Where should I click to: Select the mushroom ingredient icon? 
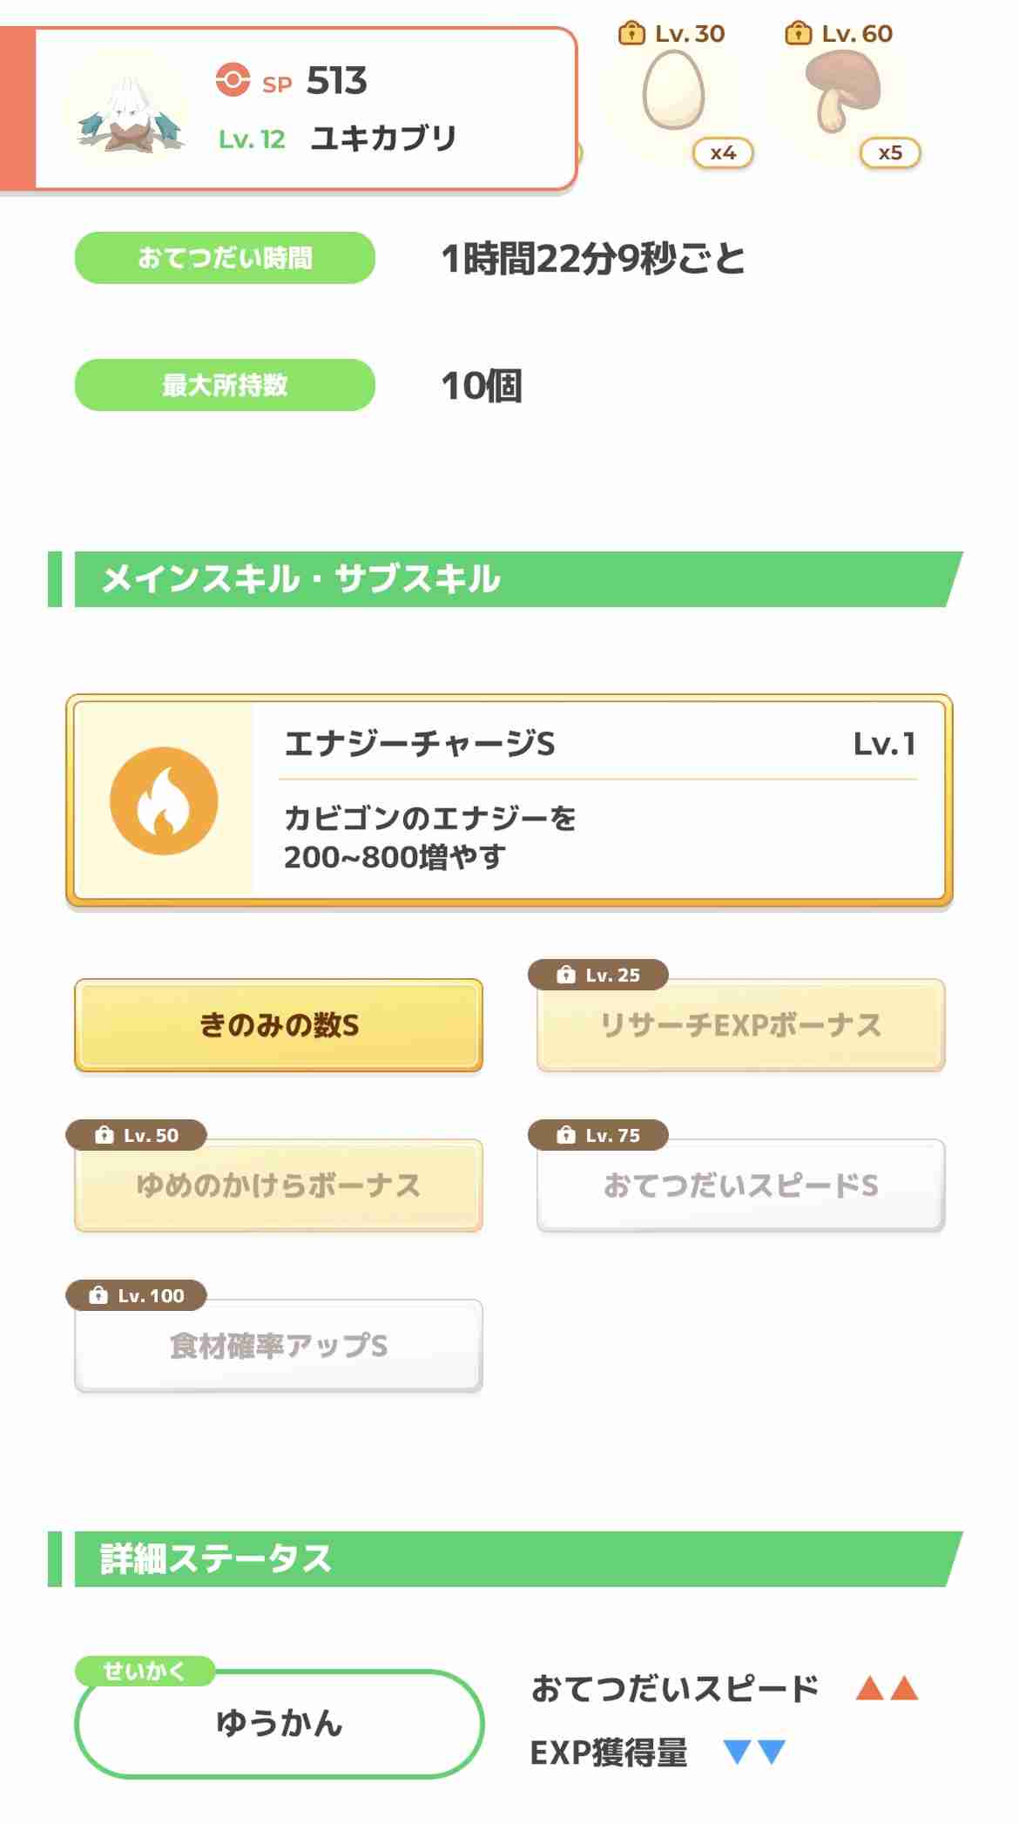(840, 89)
